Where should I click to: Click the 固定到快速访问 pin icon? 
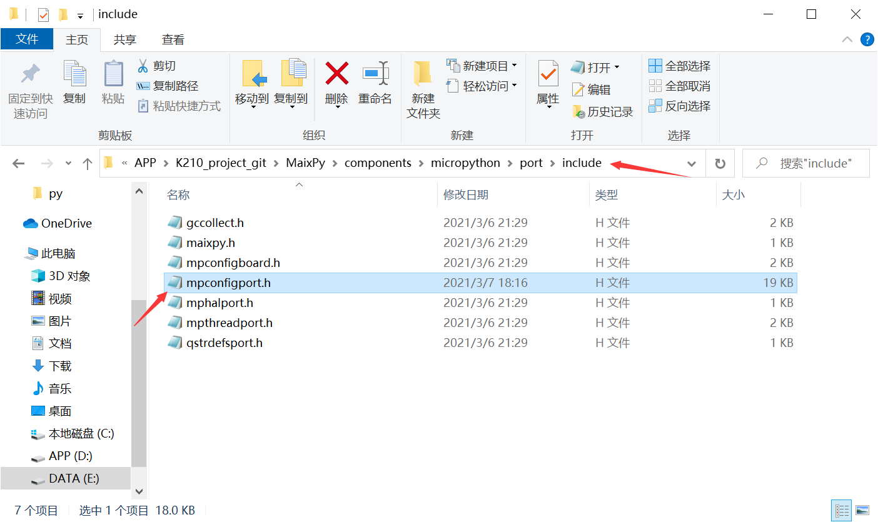30,74
